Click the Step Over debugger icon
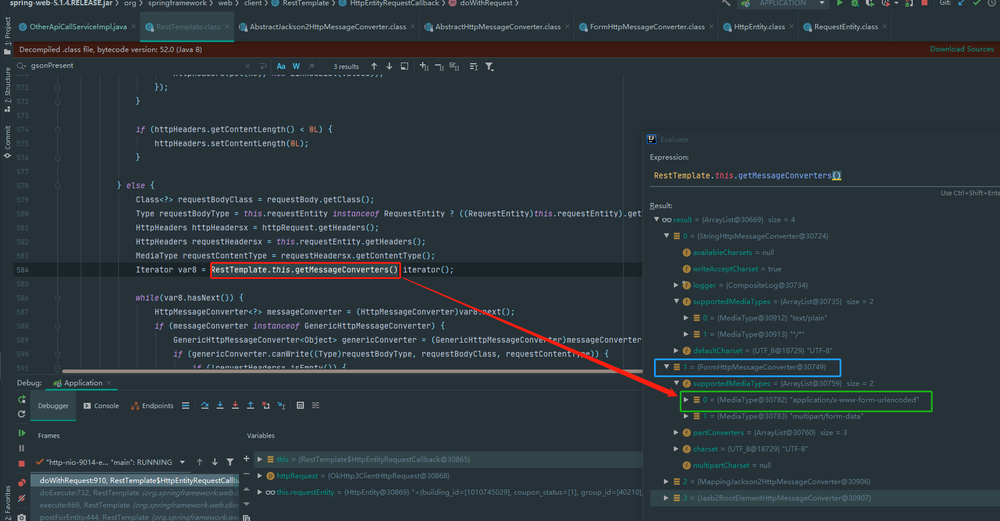Image resolution: width=1000 pixels, height=521 pixels. [205, 405]
